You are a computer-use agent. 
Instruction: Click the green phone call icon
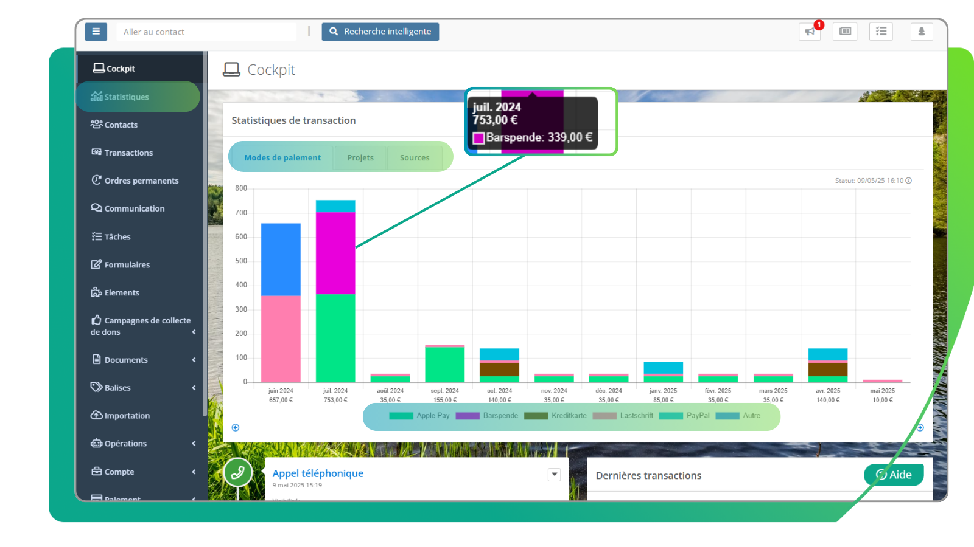tap(237, 473)
